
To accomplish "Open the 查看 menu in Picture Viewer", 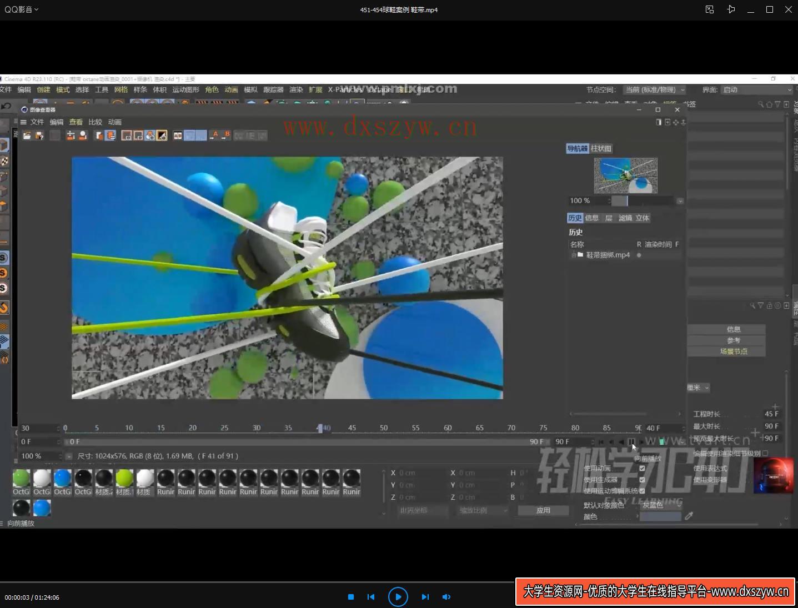I will tap(76, 122).
